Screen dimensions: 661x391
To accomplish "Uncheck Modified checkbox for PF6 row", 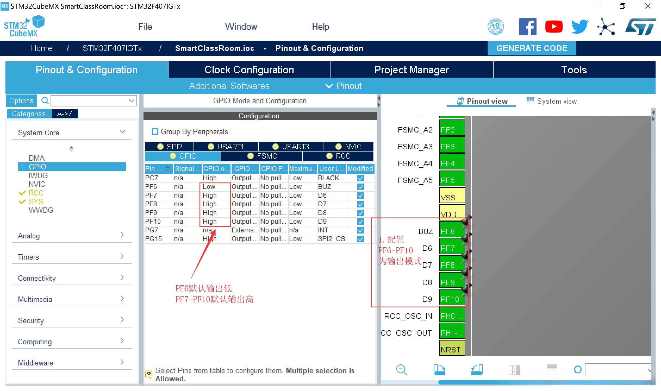I will pos(360,187).
